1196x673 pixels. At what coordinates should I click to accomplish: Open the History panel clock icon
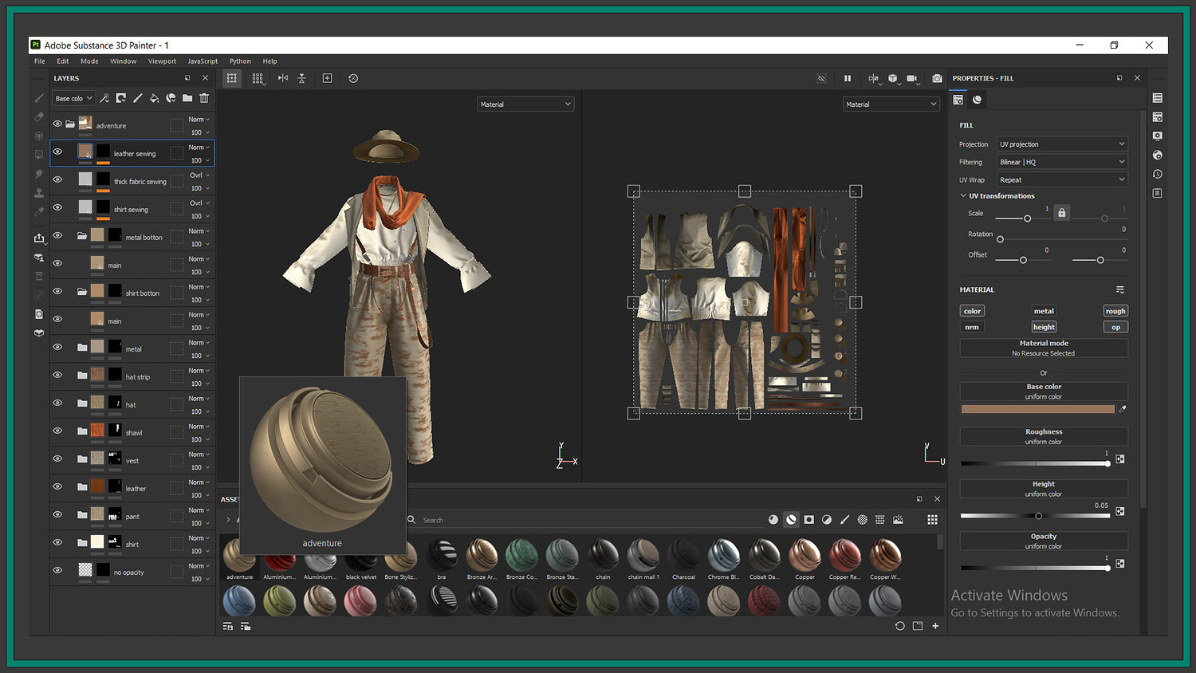pos(1157,175)
